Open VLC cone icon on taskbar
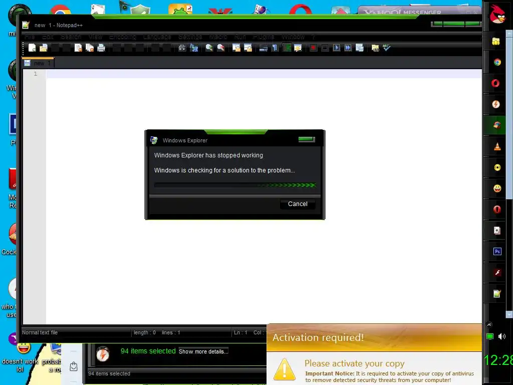The width and height of the screenshot is (513, 385). point(497,147)
